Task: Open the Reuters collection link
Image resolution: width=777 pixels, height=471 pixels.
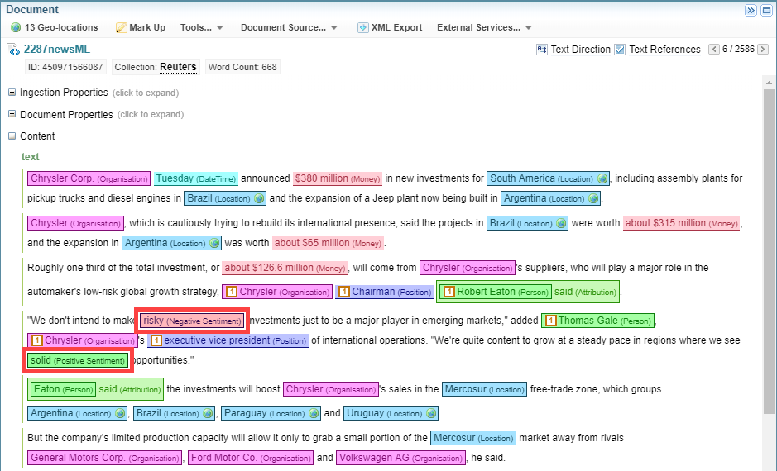Action: click(x=178, y=67)
